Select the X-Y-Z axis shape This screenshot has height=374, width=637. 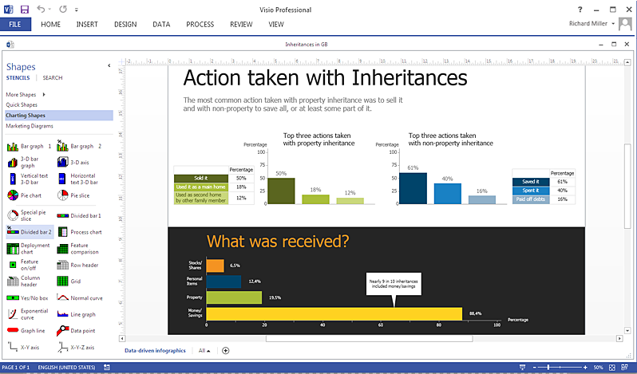click(x=76, y=347)
